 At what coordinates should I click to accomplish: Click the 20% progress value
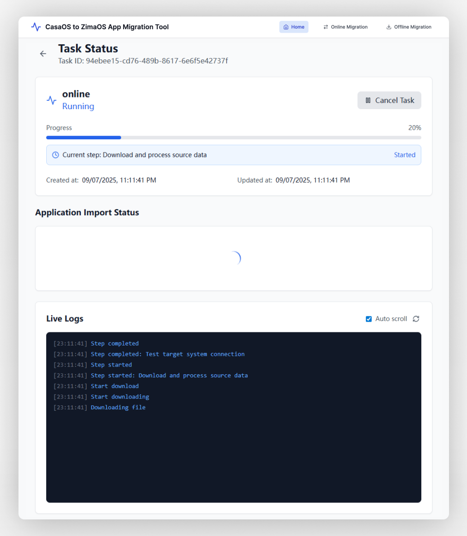click(x=415, y=128)
